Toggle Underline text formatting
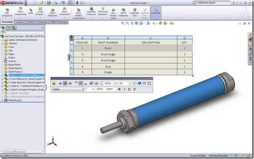 (x=129, y=89)
